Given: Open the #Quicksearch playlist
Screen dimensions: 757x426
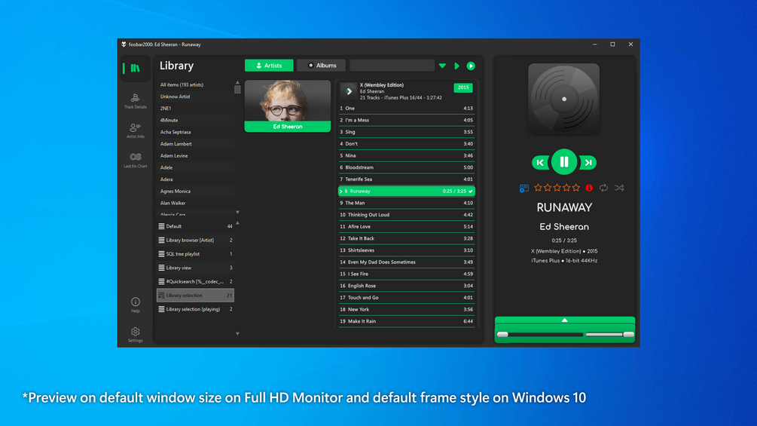Looking at the screenshot, I should (x=196, y=281).
